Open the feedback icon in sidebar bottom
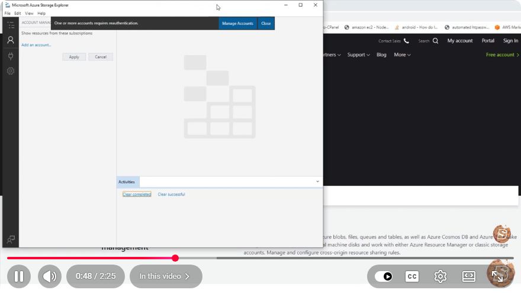Image resolution: width=521 pixels, height=293 pixels. tap(11, 239)
